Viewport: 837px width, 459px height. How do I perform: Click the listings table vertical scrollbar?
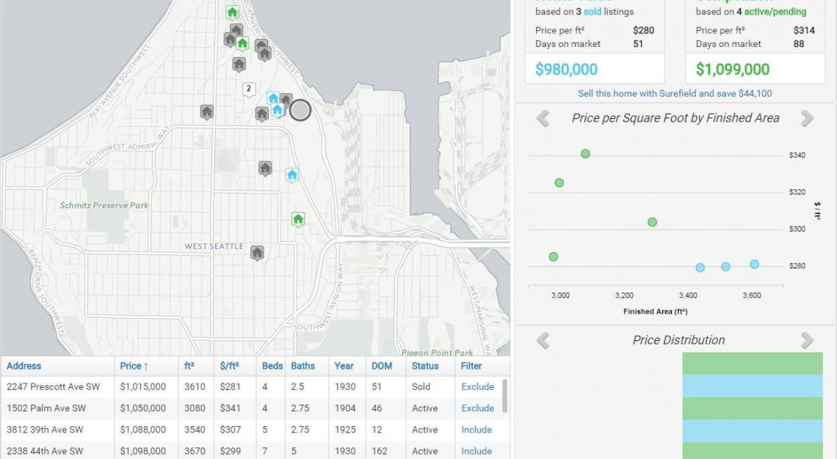point(504,396)
